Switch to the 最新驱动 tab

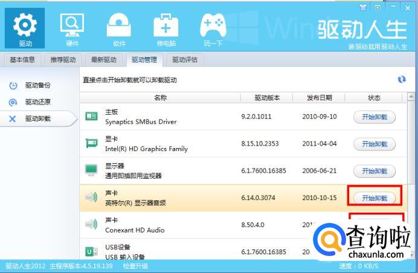click(x=104, y=60)
